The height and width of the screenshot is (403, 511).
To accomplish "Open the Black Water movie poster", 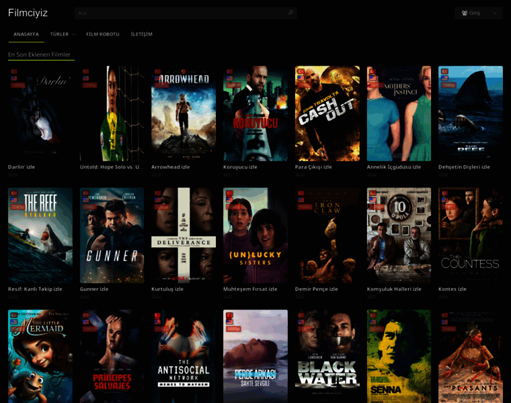I will (x=327, y=357).
